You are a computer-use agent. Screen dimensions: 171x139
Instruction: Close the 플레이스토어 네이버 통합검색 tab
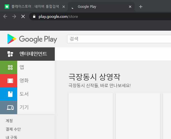point(64,7)
